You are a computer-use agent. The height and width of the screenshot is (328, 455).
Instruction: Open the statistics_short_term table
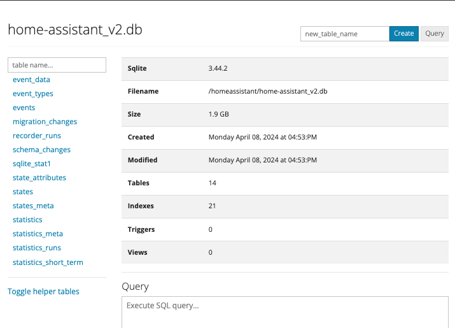pyautogui.click(x=48, y=262)
